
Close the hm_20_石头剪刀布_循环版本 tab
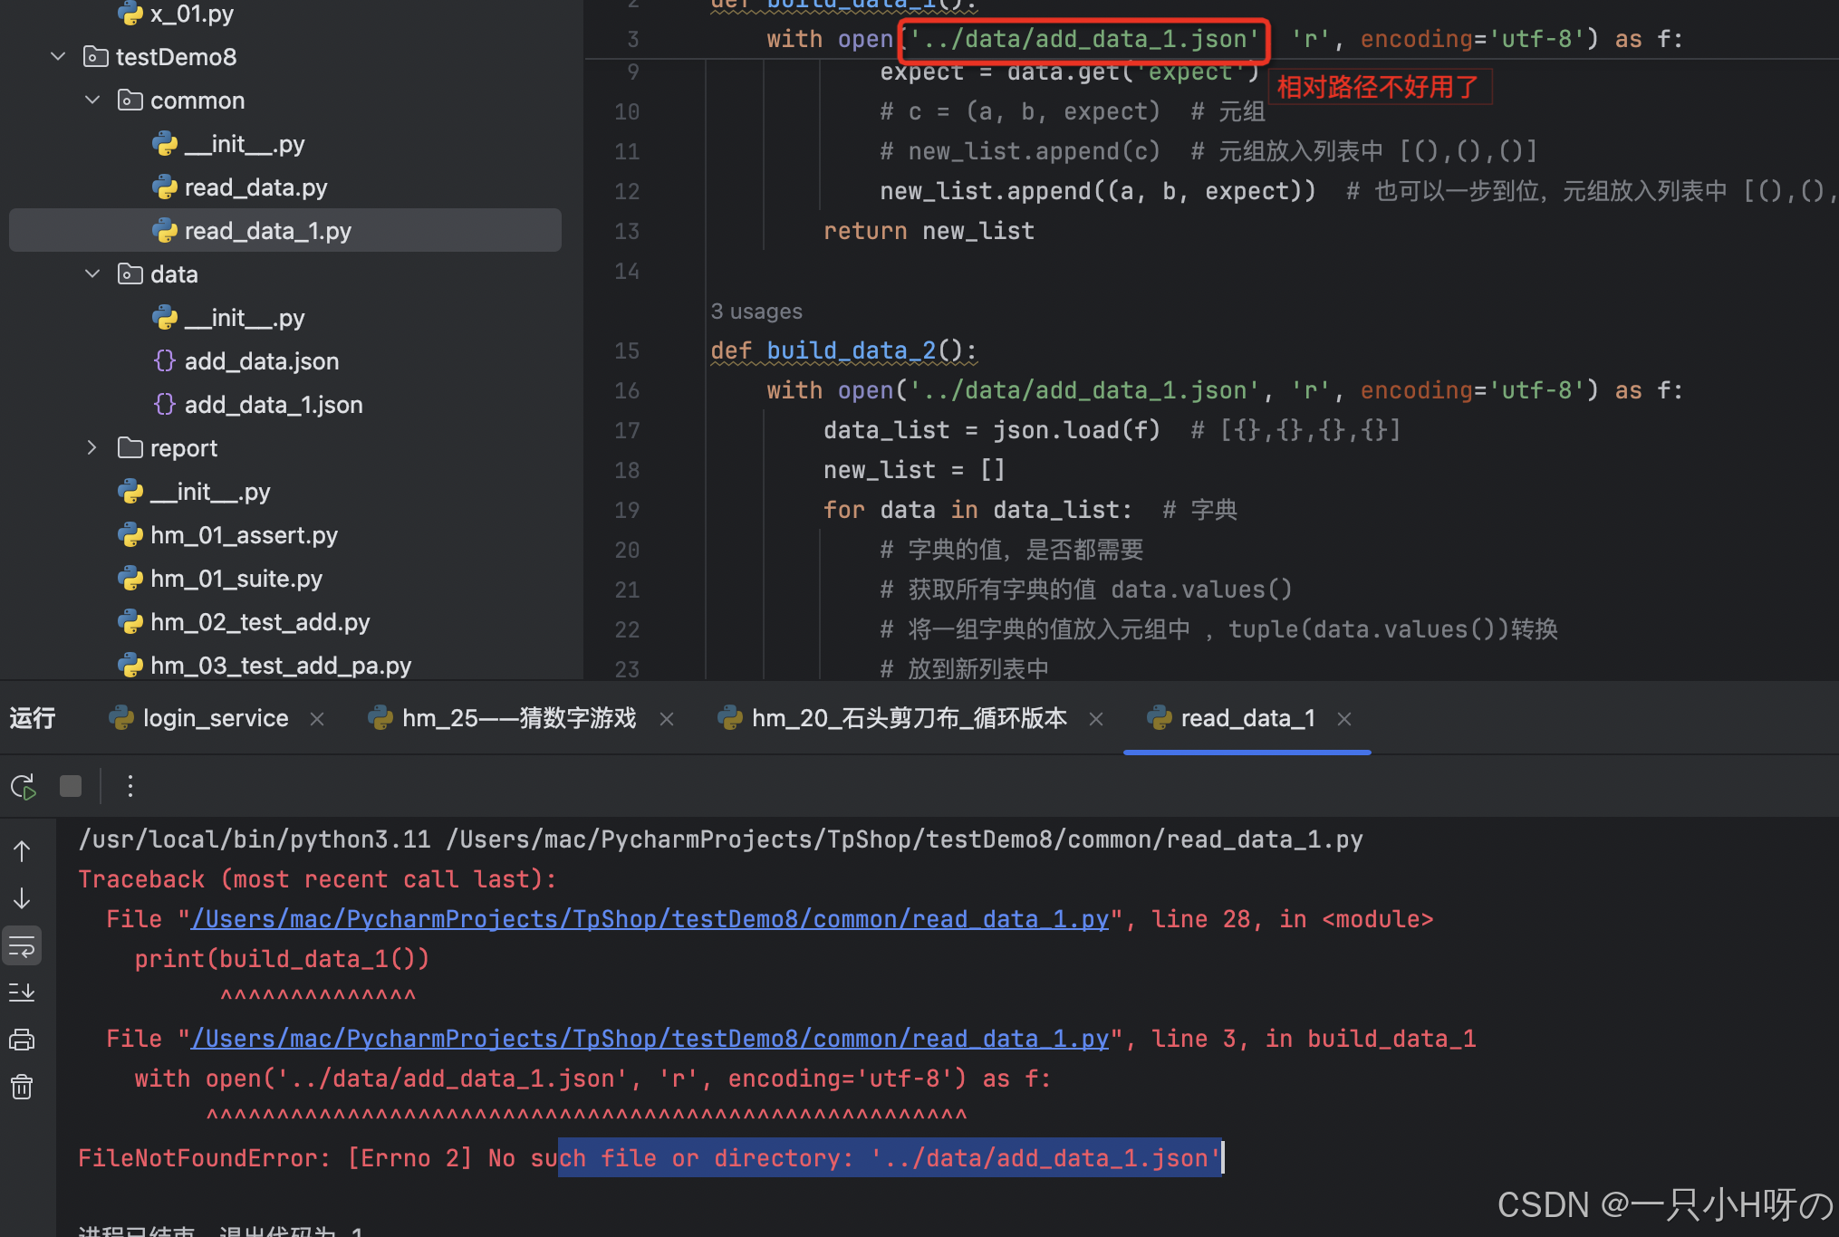pos(1096,717)
